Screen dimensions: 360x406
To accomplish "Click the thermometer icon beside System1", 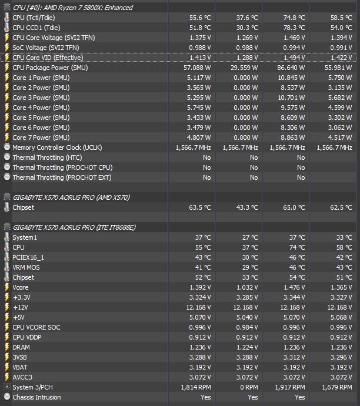I will pyautogui.click(x=6, y=237).
